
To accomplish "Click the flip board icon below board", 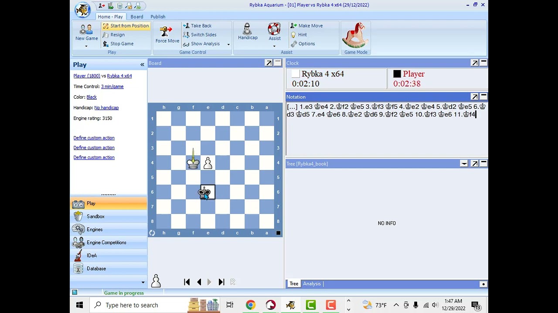I will click(x=152, y=233).
